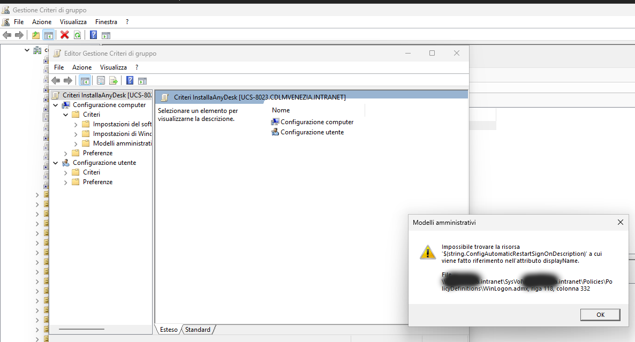Viewport: 635px width, 342px height.
Task: Expand Preferenze under Configurazione computer
Action: 66,154
